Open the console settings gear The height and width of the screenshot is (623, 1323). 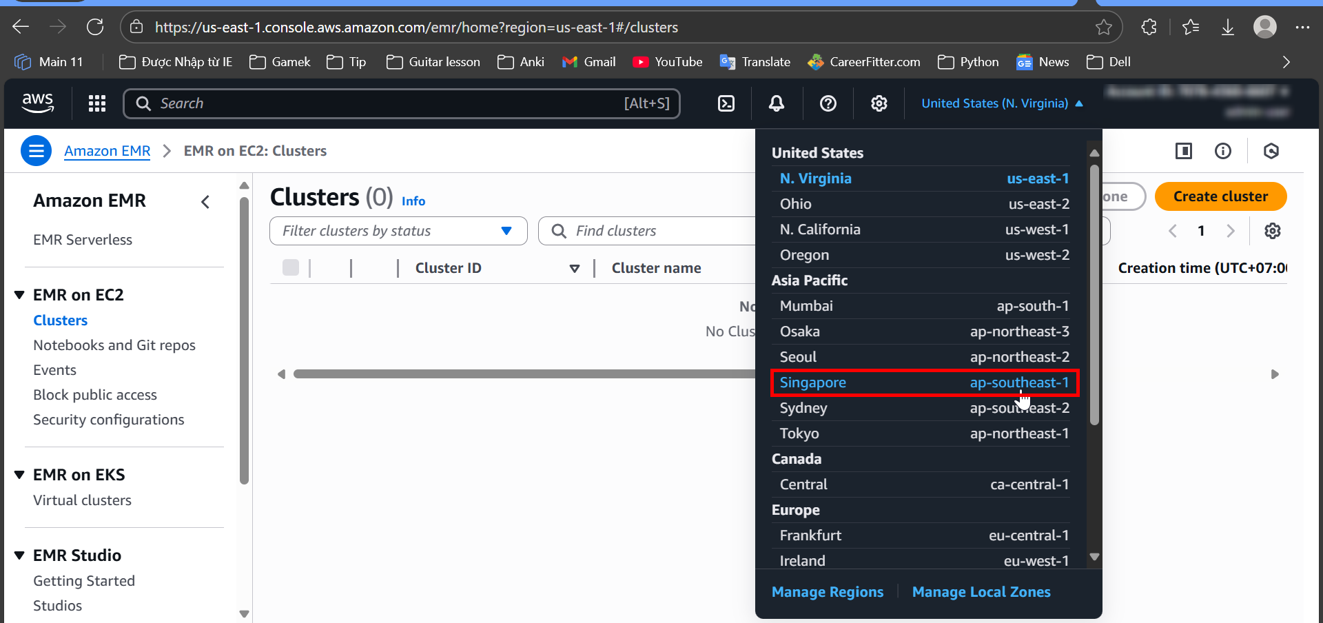click(879, 103)
